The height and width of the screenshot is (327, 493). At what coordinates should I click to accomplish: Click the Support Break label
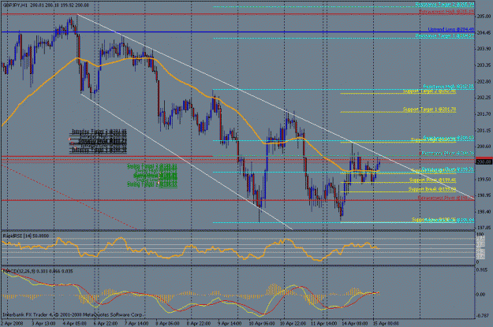coord(432,189)
